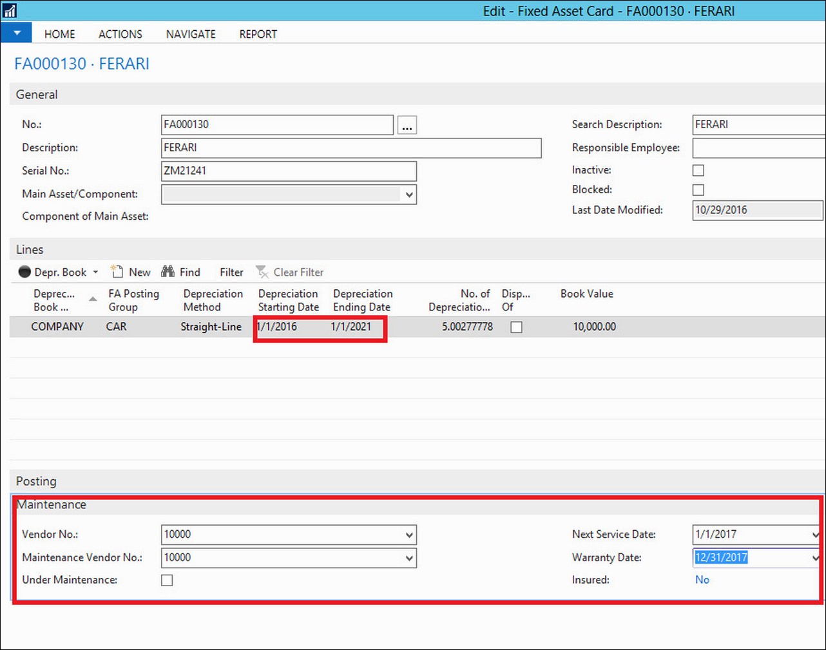Toggle the Under Maintenance checkbox
Screen dimensions: 826x650
[x=167, y=580]
